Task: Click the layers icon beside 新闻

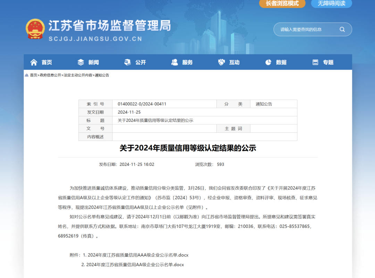Action: [x=81, y=62]
